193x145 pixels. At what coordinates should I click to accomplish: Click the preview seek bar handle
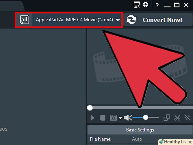(90, 108)
